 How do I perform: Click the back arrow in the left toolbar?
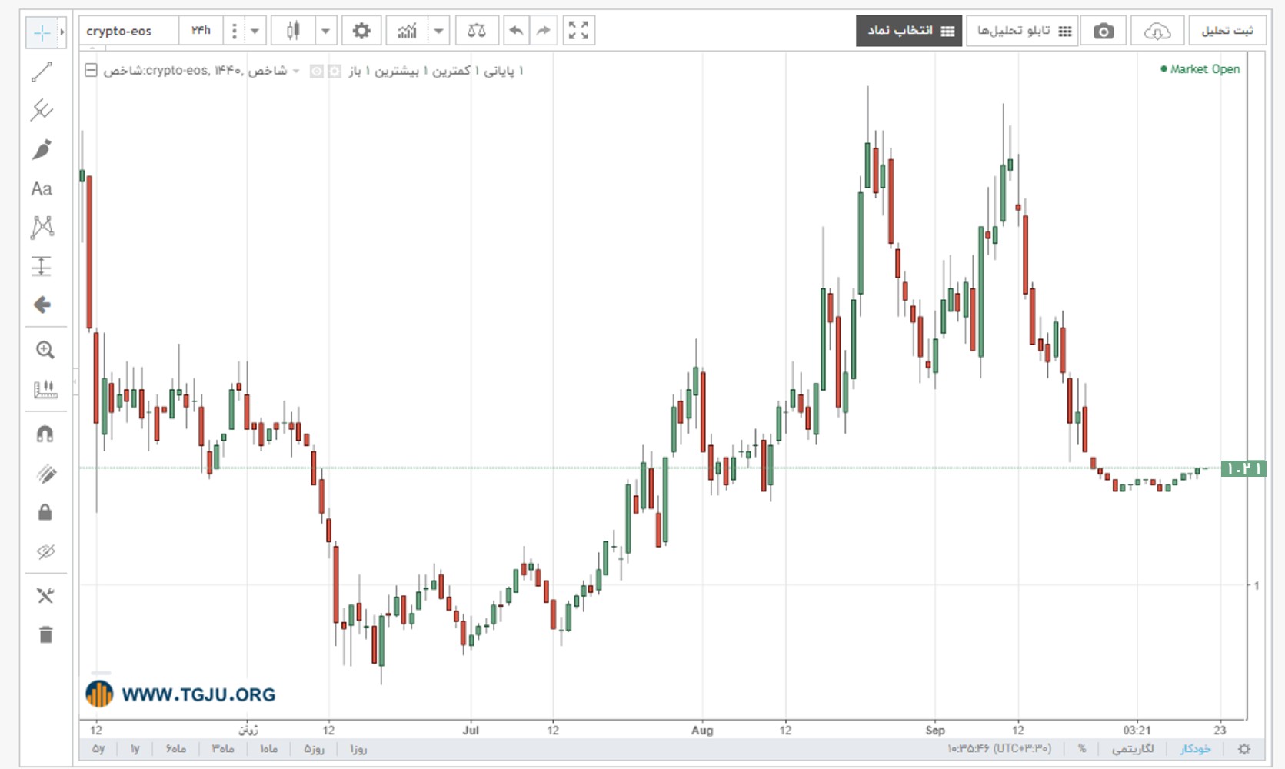pos(42,305)
